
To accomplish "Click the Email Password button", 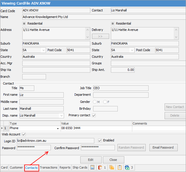I will tap(163, 148).
